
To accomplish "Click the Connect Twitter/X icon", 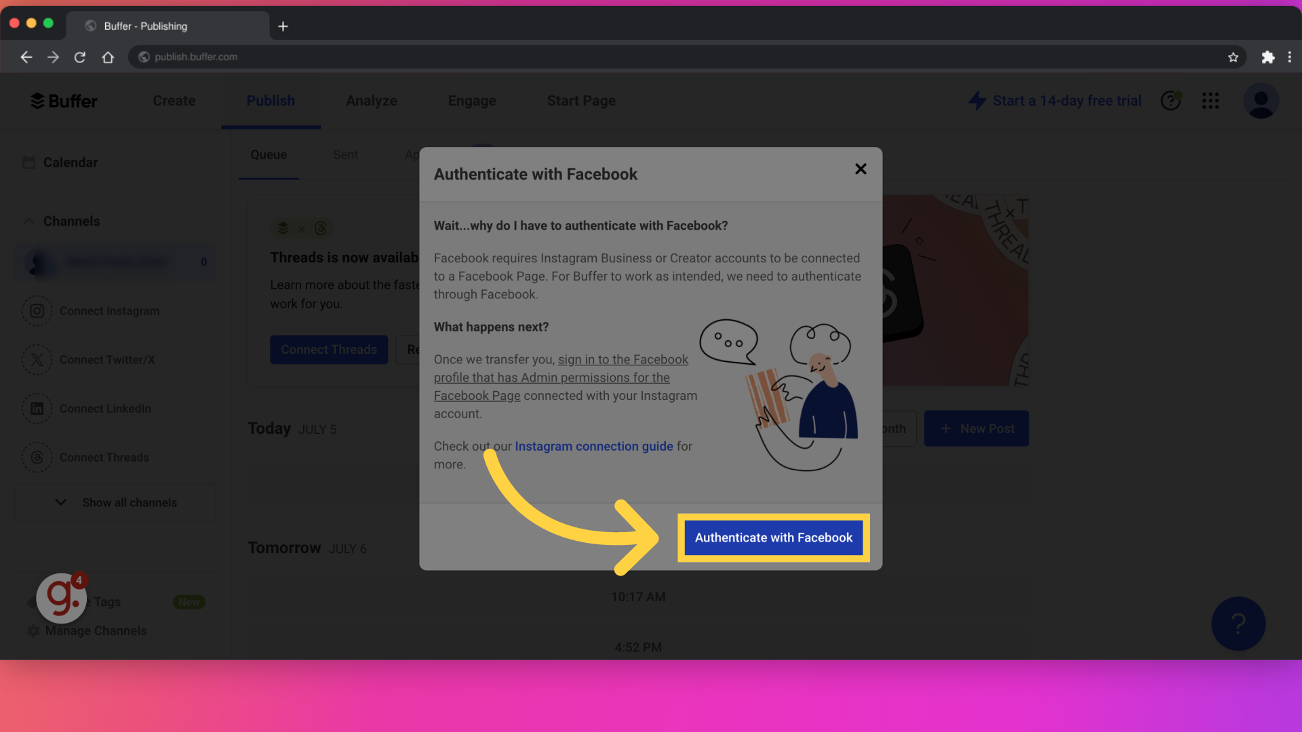I will pos(36,359).
